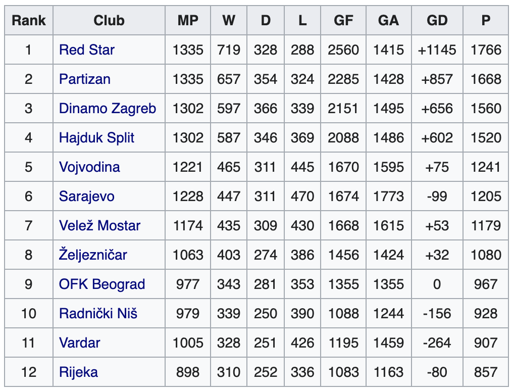Click the Club column header
Viewport: 513px width, 391px height.
pos(109,21)
